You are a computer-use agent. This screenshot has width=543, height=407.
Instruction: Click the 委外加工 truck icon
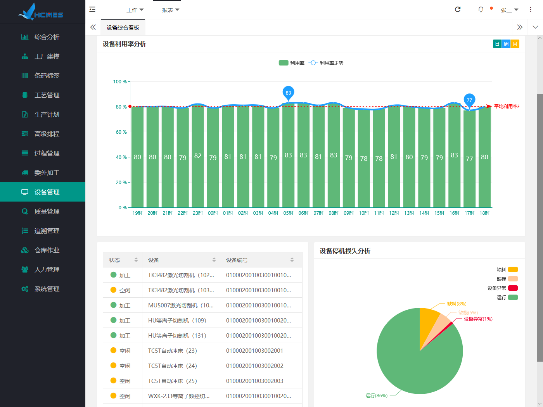pos(25,172)
